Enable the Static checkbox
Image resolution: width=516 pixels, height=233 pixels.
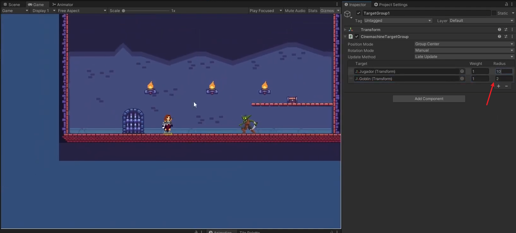click(494, 13)
